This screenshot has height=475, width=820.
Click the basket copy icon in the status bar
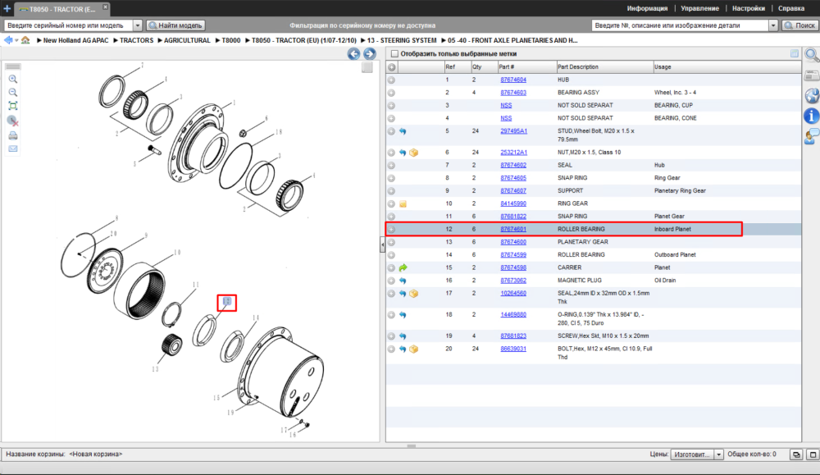(796, 454)
